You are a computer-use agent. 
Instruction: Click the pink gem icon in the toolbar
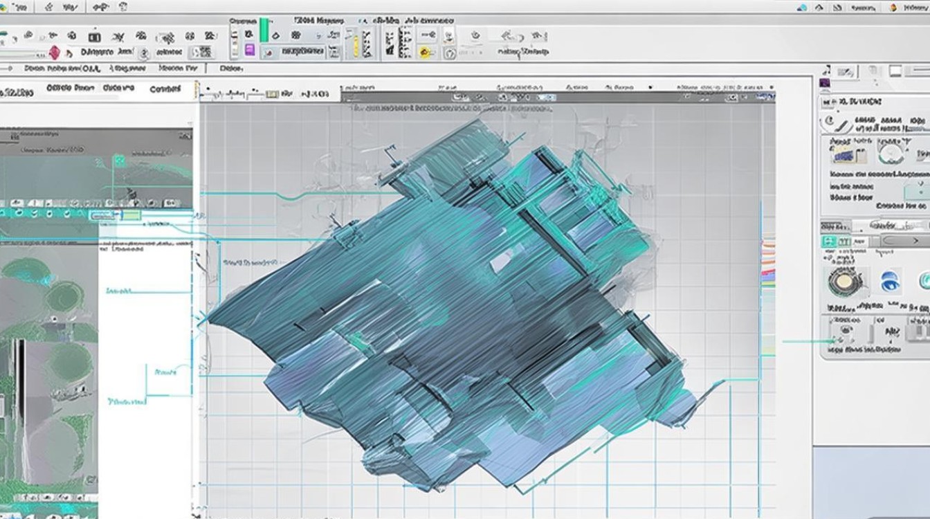55,53
